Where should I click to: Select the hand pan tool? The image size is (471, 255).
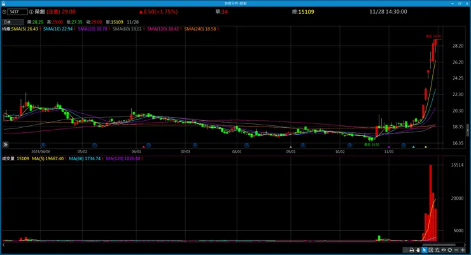click(418, 250)
